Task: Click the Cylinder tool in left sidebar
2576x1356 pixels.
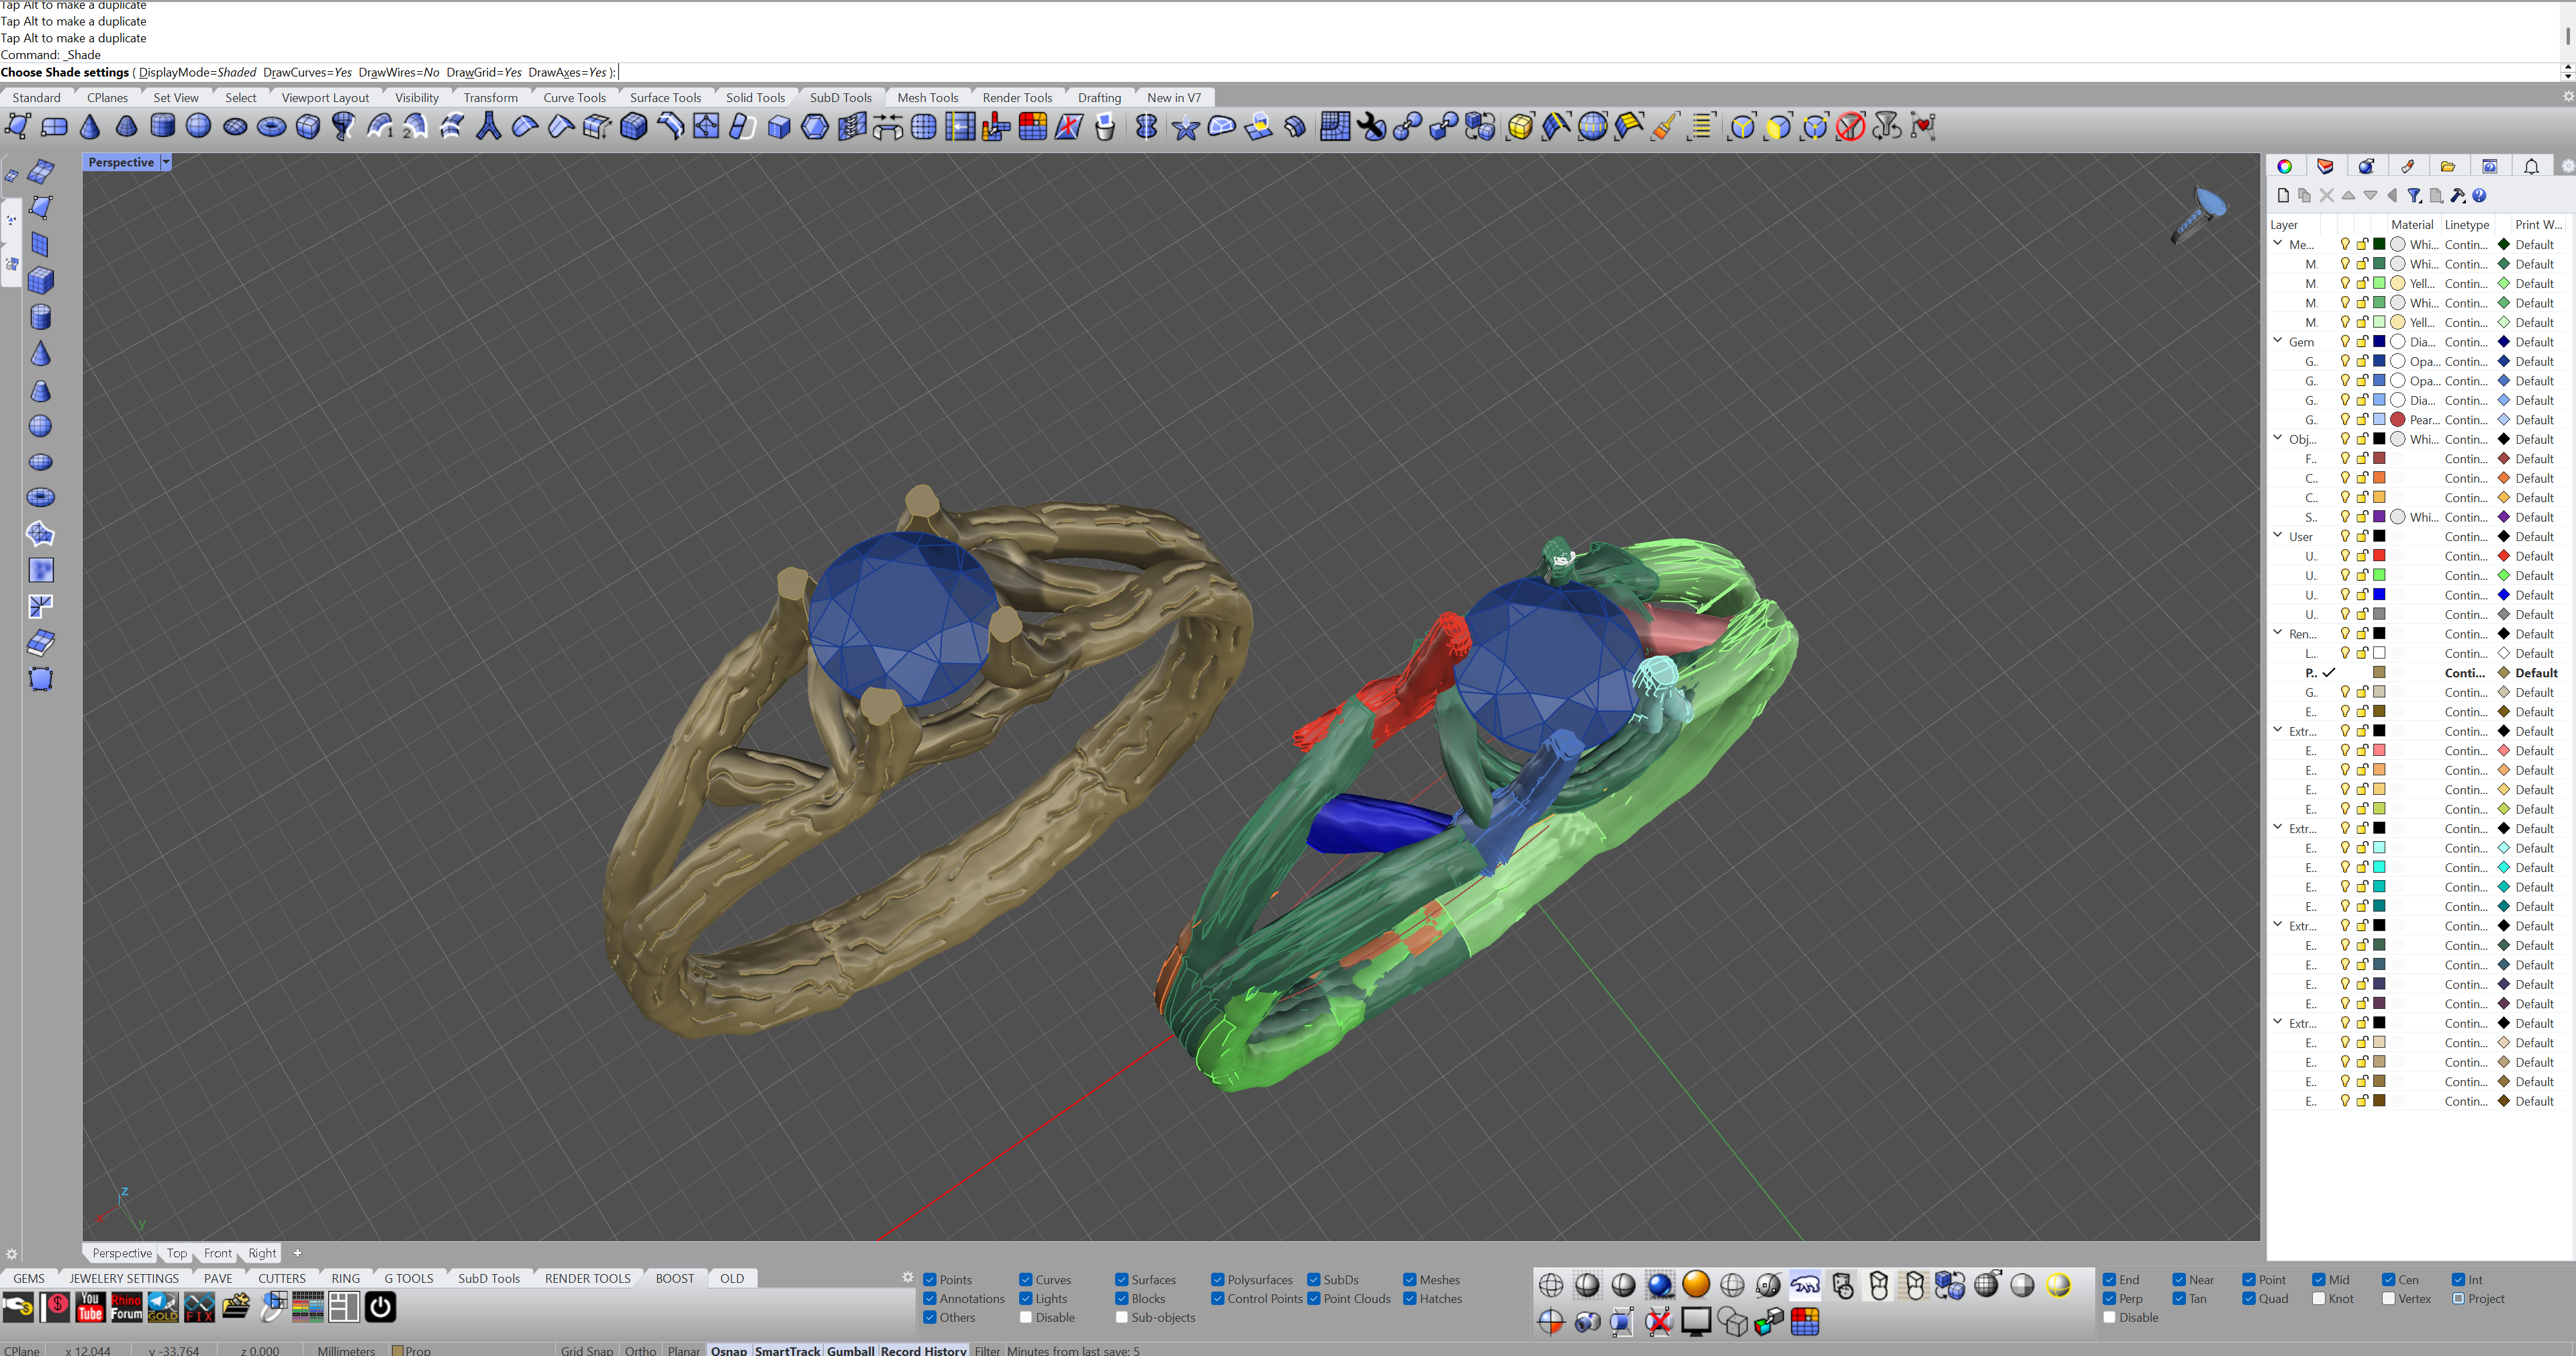Action: [x=40, y=318]
